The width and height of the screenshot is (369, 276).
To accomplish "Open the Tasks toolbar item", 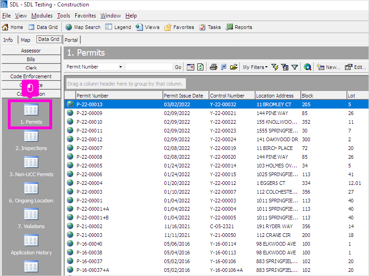I will pyautogui.click(x=210, y=27).
